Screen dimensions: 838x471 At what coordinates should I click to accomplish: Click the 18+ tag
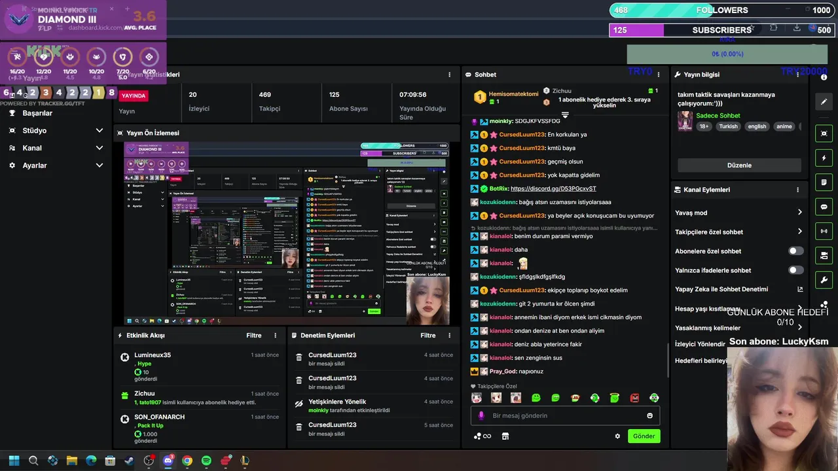click(704, 126)
